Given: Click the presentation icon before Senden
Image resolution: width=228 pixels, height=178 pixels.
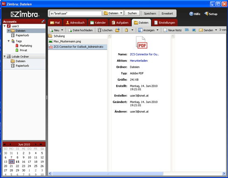Looking at the screenshot, I should click(x=194, y=30).
